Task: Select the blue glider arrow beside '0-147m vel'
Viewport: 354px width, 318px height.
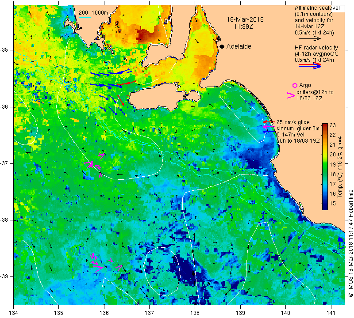Action: 269,132
